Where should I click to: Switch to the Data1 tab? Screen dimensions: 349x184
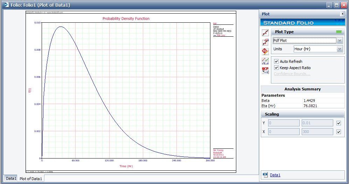(x=11, y=178)
